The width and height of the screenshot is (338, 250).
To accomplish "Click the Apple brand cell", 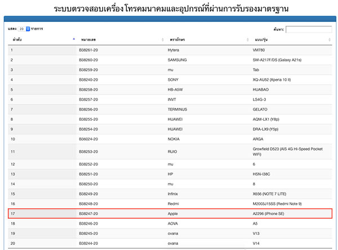I will [x=173, y=213].
